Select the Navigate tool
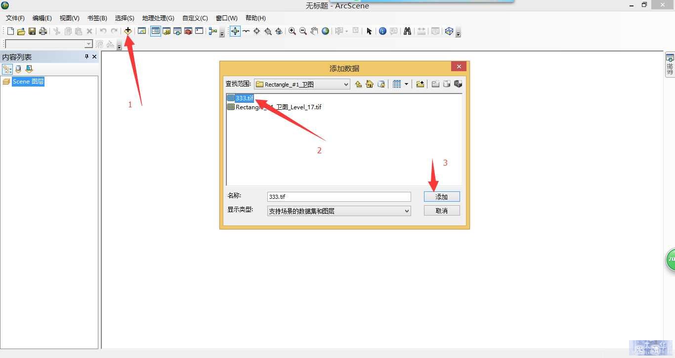Image resolution: width=675 pixels, height=358 pixels. 235,31
